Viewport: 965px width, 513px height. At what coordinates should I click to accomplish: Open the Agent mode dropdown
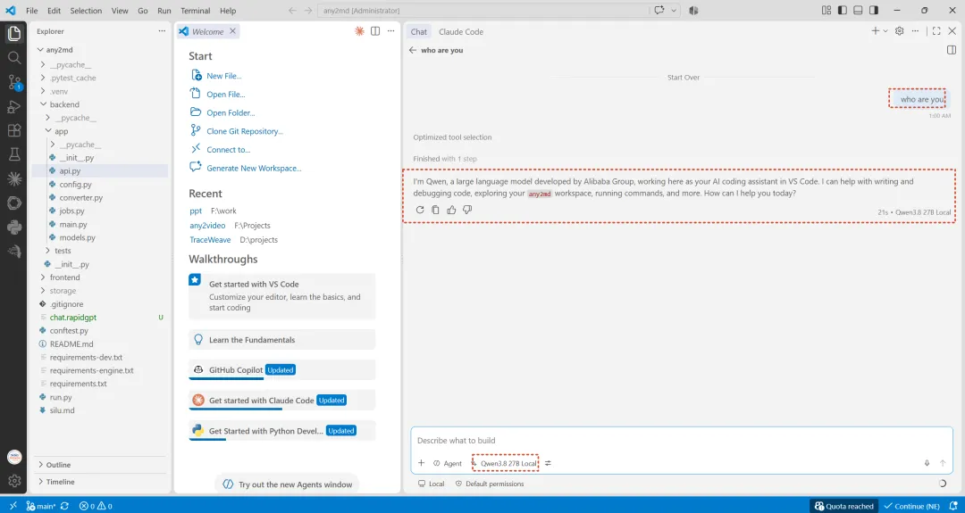click(x=448, y=463)
